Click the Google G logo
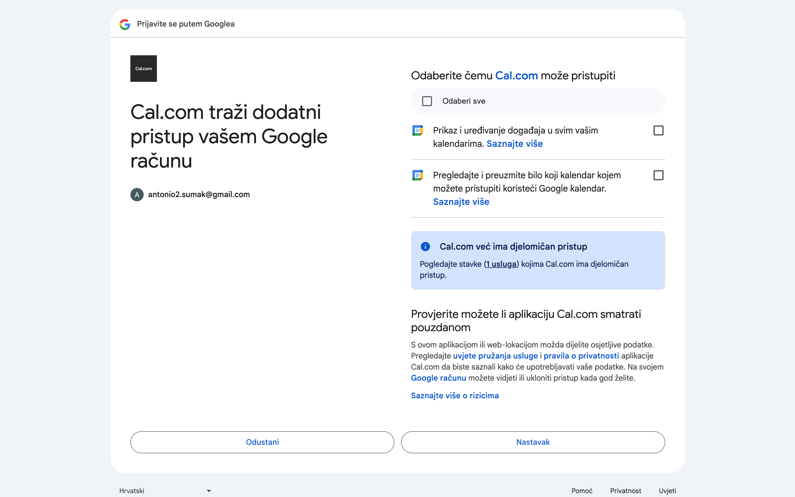Viewport: 795px width, 497px height. [125, 24]
